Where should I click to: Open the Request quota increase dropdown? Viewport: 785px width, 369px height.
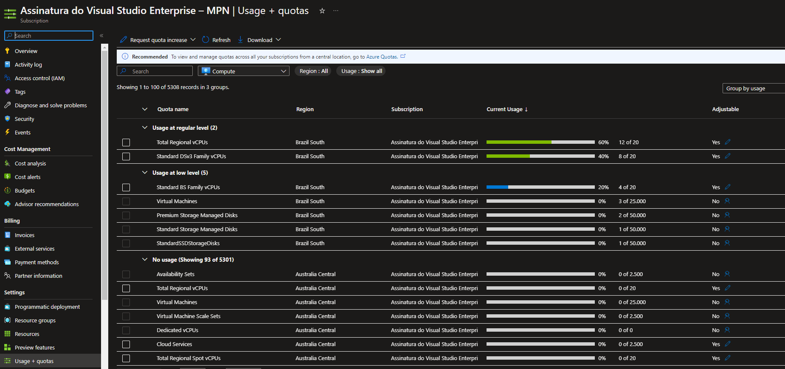pos(158,40)
